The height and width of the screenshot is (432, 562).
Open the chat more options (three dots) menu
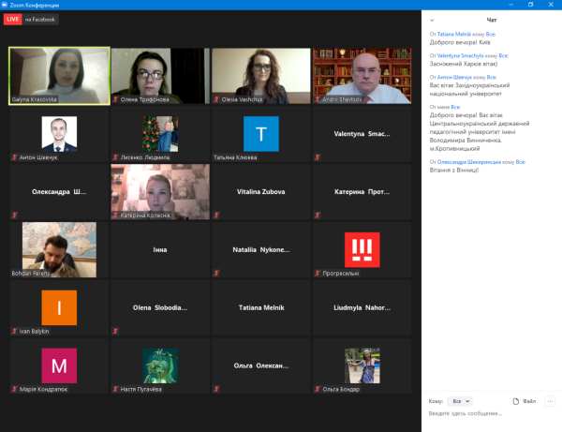(x=550, y=400)
